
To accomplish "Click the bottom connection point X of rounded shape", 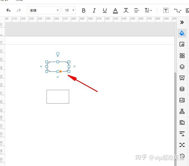I will click(58, 77).
